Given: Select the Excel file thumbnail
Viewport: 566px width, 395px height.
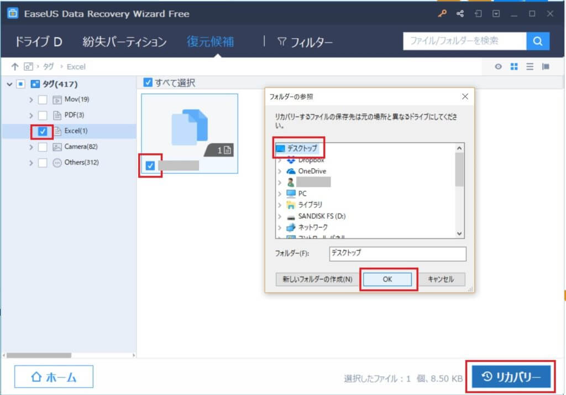Looking at the screenshot, I should [190, 134].
